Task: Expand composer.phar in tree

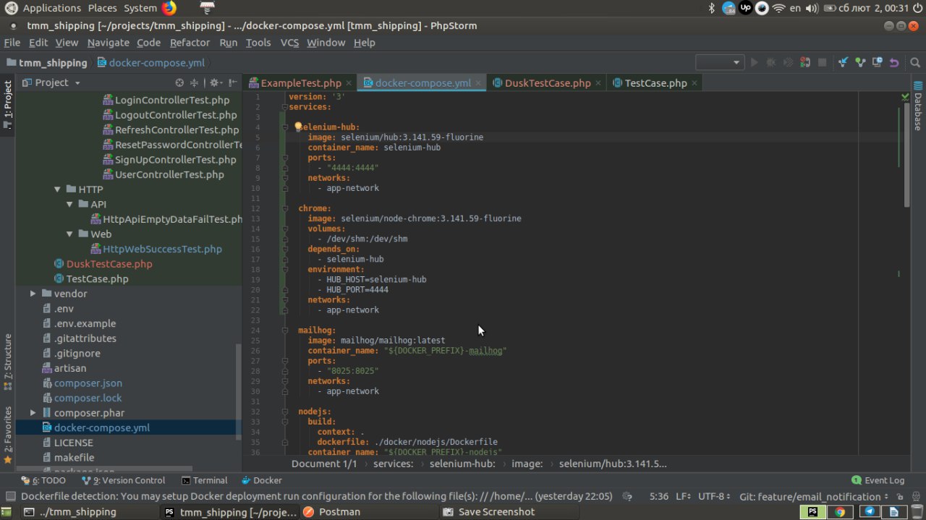Action: pyautogui.click(x=33, y=413)
